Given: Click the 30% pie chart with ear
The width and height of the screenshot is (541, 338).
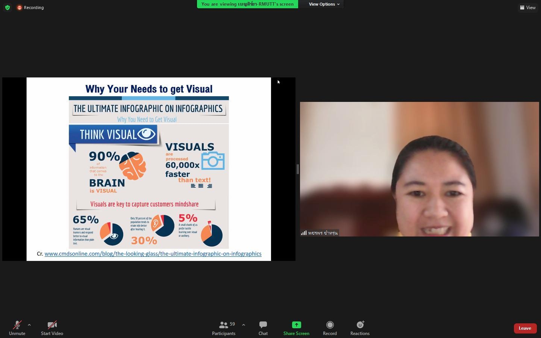Looking at the screenshot, I should (162, 226).
